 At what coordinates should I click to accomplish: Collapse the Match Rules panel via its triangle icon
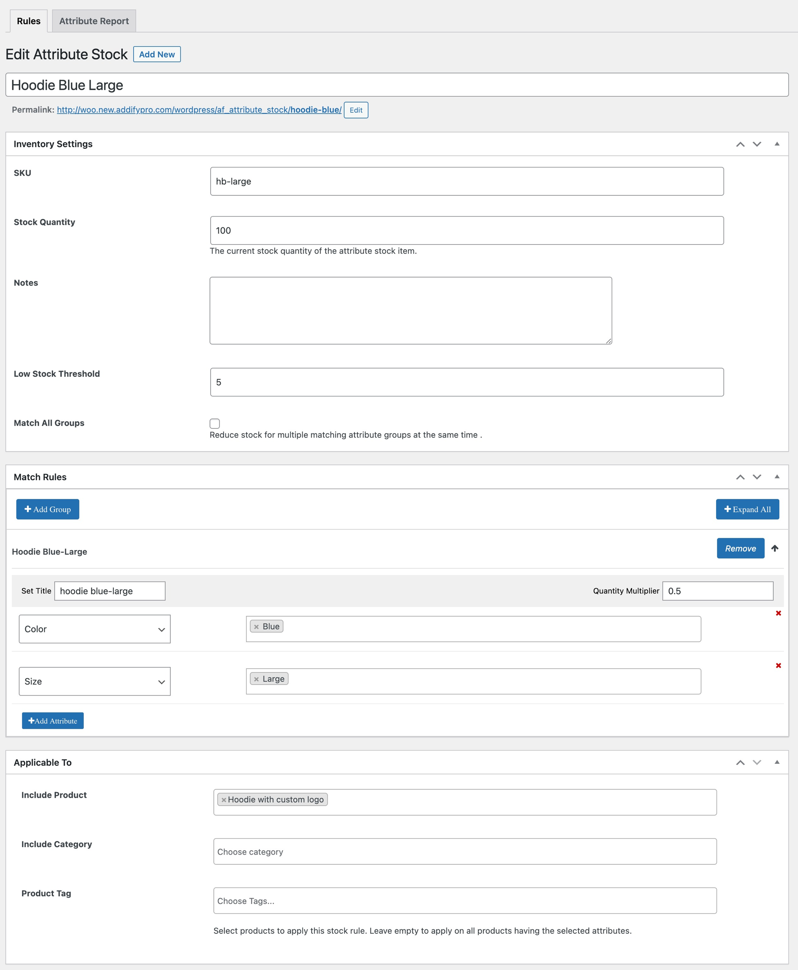coord(777,477)
